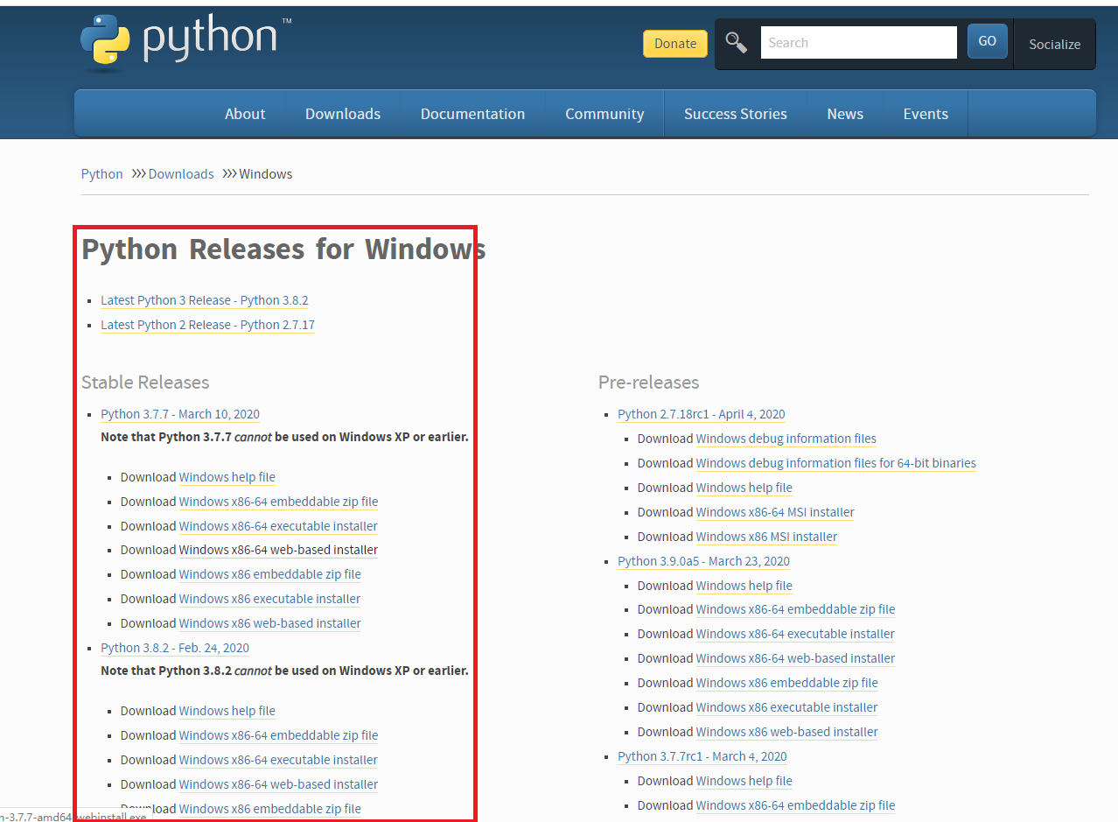Screen dimensions: 1118x822
Task: Download 3.7.7rc1 Windows x86-64 embeddable zip file
Action: [x=795, y=805]
